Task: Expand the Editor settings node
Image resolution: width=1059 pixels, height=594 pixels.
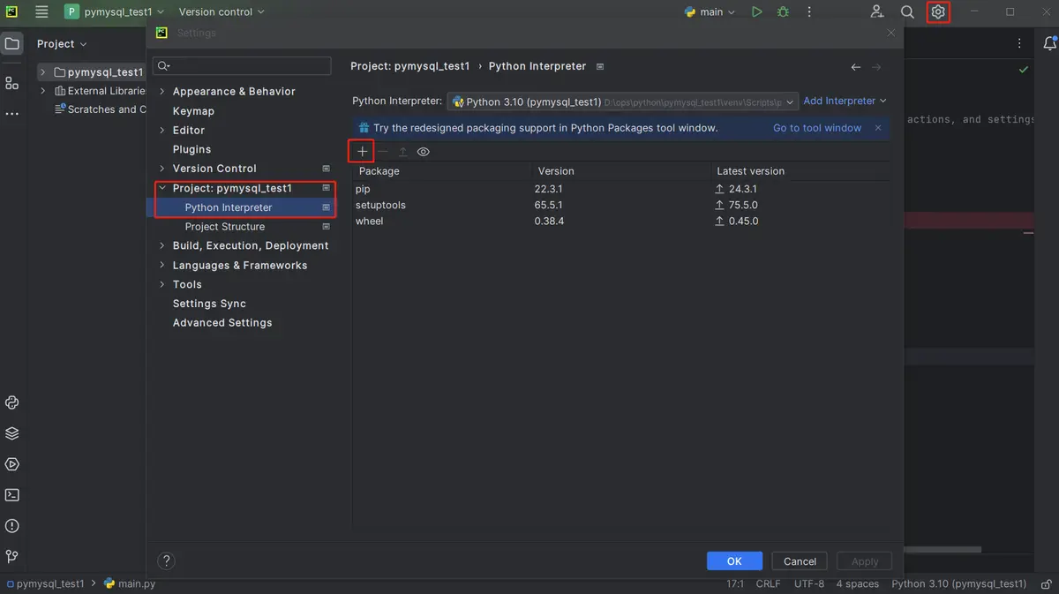Action: [162, 131]
